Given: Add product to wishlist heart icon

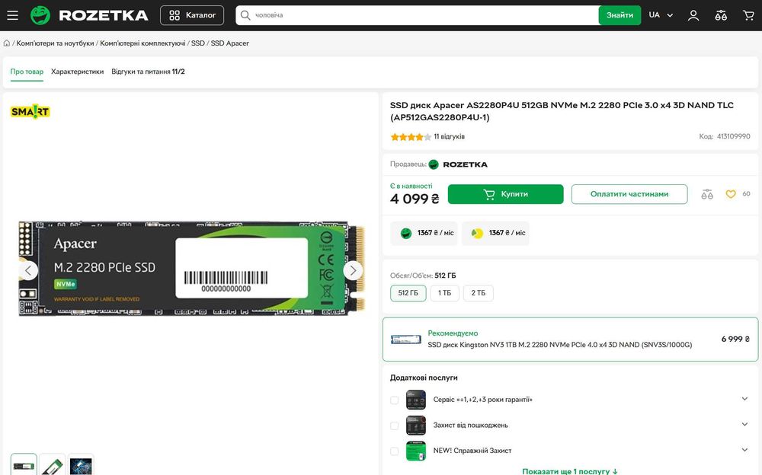Looking at the screenshot, I should 731,194.
